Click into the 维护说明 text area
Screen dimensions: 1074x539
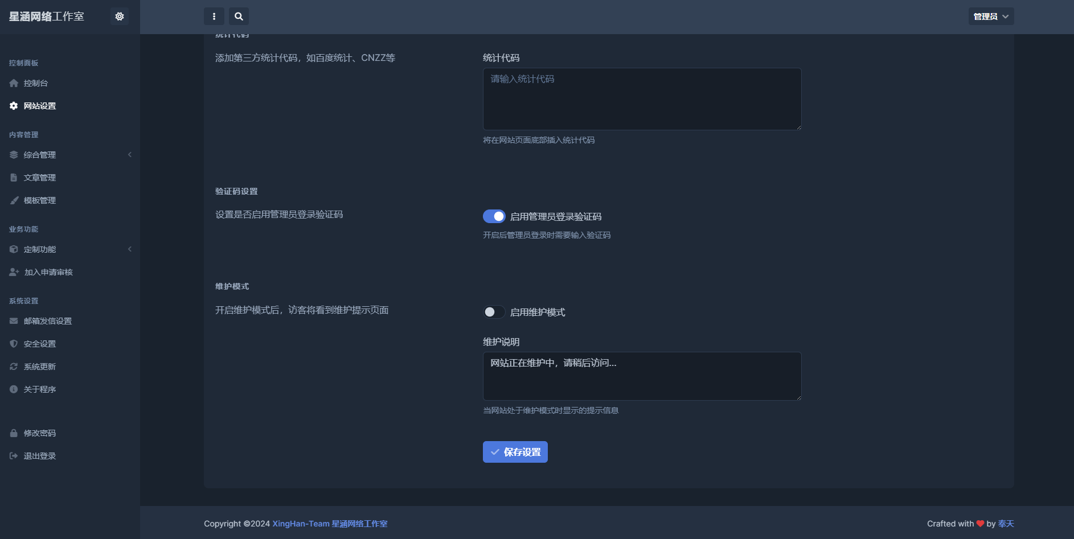point(642,376)
